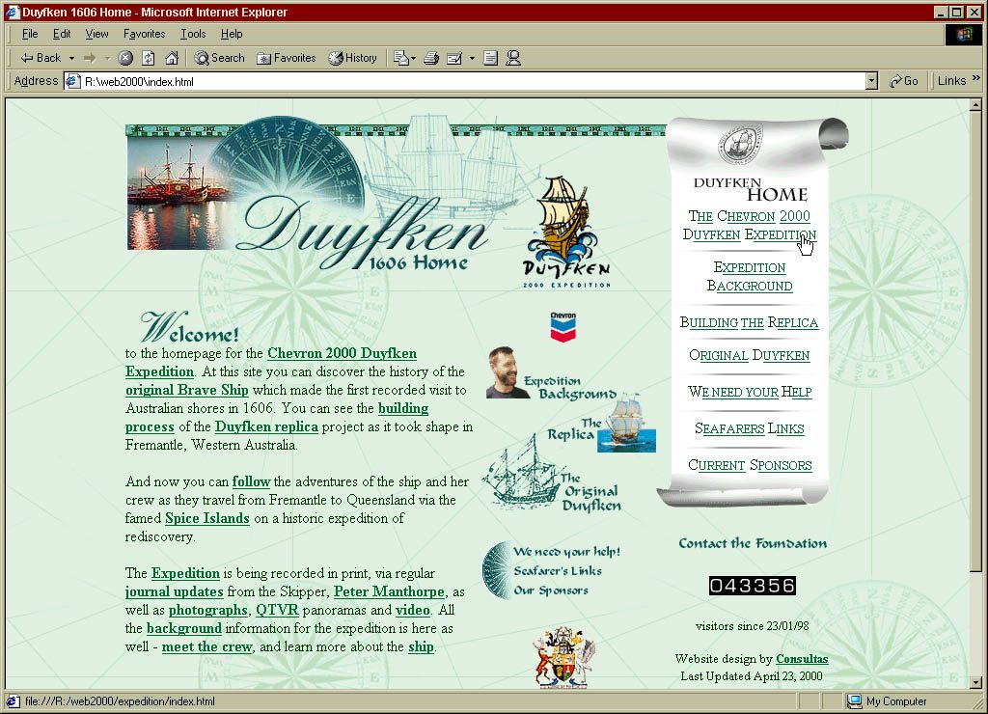Open Building the Replica scroll link
Viewport: 988px width, 714px height.
tap(749, 322)
